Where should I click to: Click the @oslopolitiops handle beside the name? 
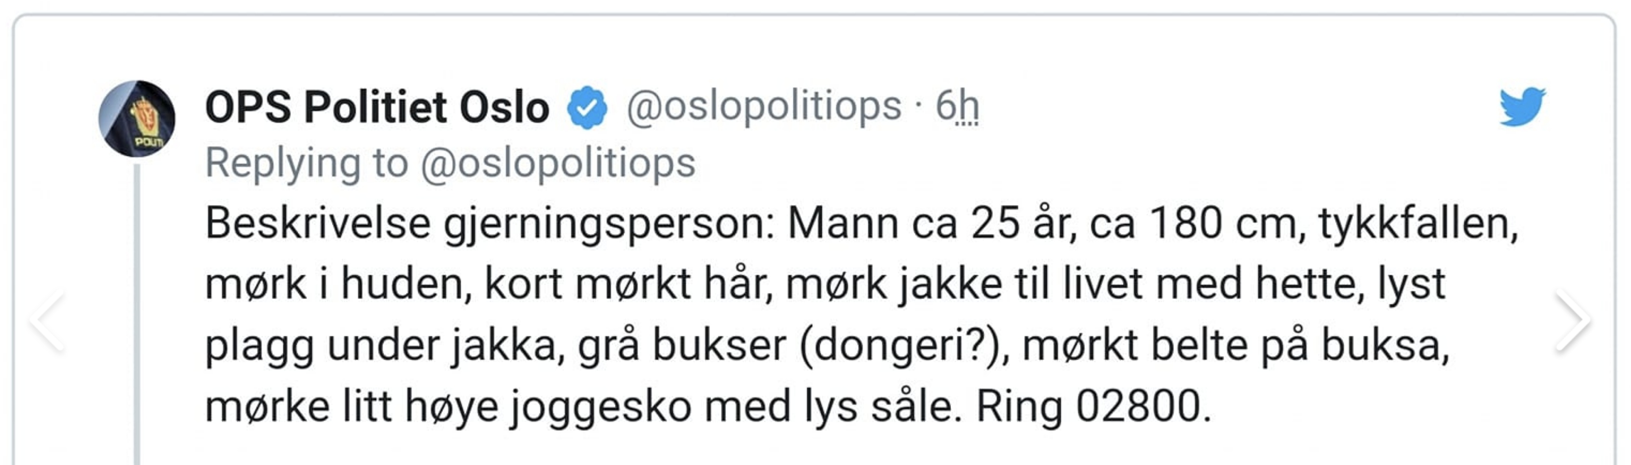pos(763,105)
